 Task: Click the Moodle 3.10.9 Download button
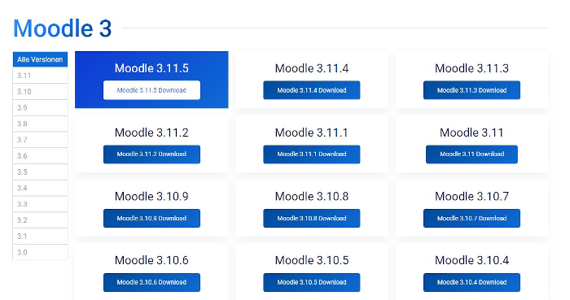[151, 218]
